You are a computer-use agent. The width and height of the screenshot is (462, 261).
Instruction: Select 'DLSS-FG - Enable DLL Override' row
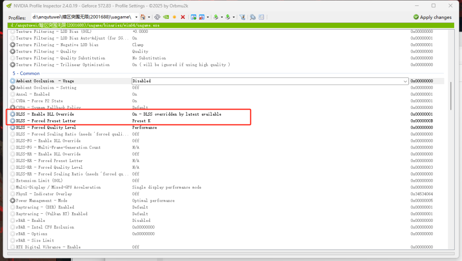click(x=227, y=141)
